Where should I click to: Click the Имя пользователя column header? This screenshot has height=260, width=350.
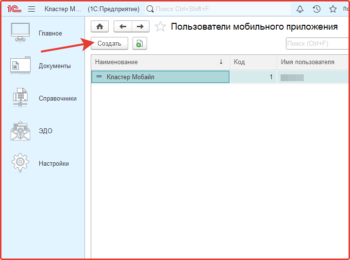pyautogui.click(x=313, y=62)
